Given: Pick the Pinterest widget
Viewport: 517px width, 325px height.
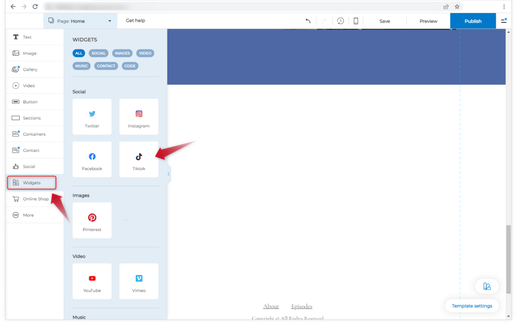Looking at the screenshot, I should pyautogui.click(x=92, y=221).
